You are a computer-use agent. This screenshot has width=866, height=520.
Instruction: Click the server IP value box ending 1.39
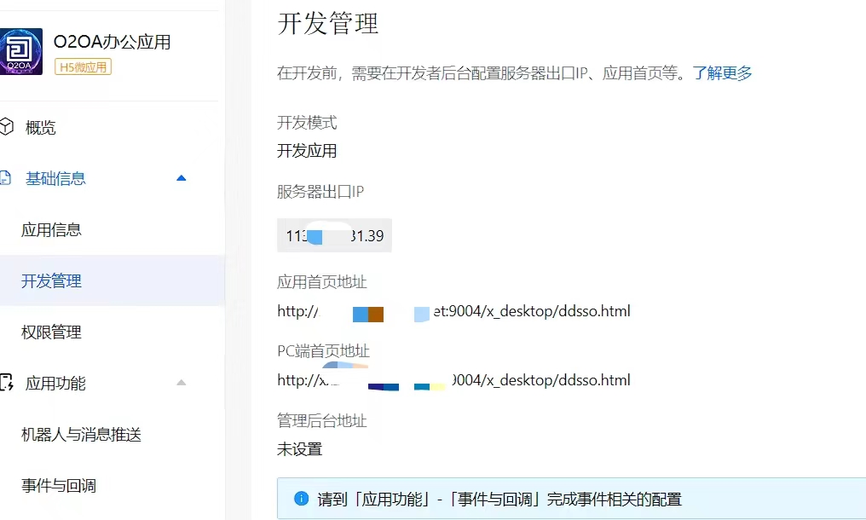(x=334, y=235)
